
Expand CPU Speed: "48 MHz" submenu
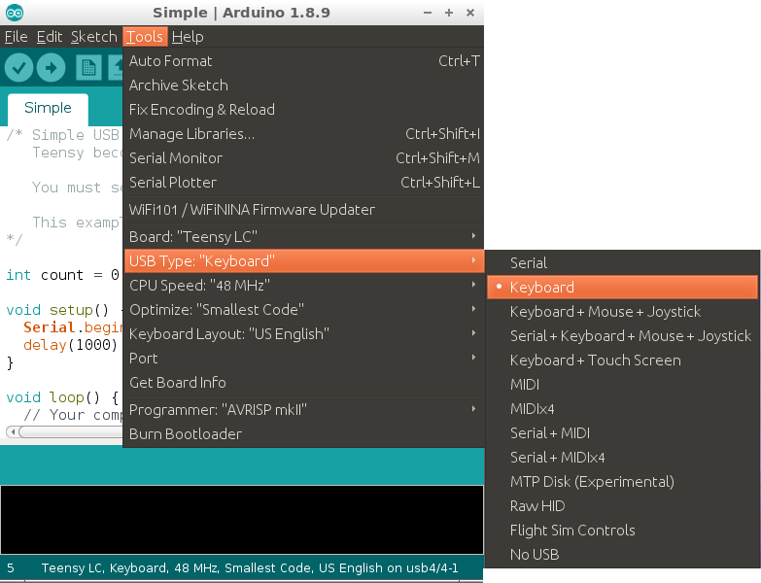[304, 286]
